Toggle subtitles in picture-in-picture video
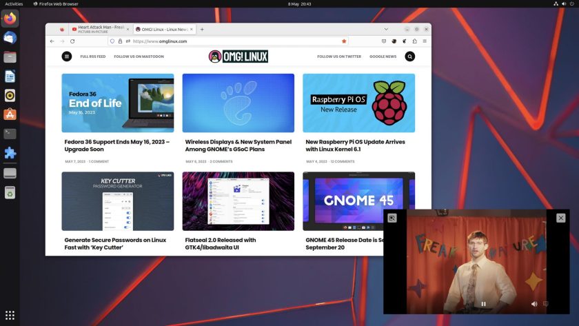 [545, 304]
